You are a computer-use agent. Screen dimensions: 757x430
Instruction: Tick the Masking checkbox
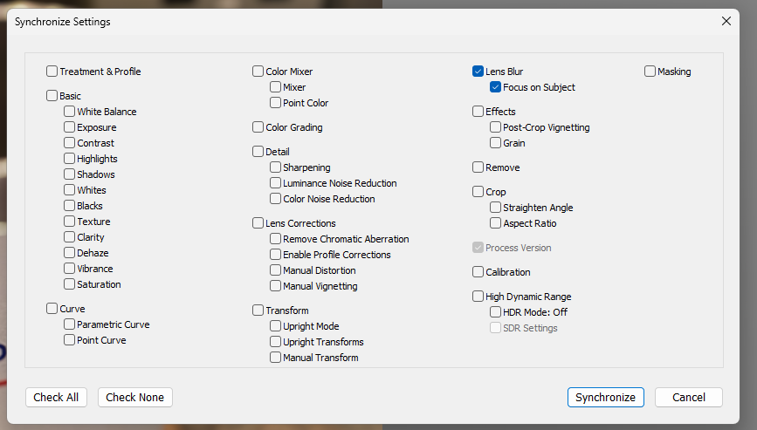click(x=650, y=72)
